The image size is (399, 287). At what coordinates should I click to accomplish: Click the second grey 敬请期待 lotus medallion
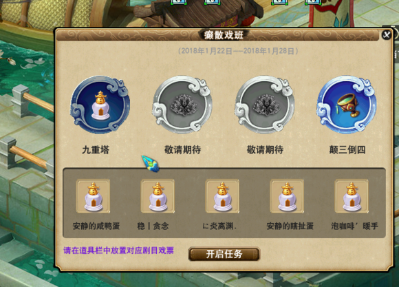click(x=265, y=105)
